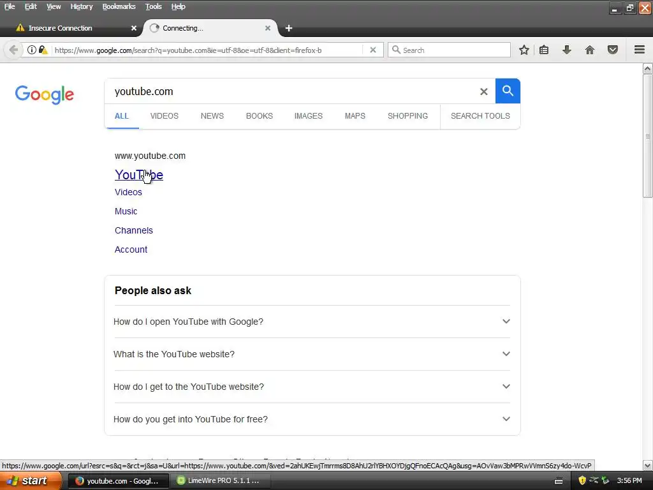This screenshot has height=490, width=653.
Task: Select ALL results tab
Action: pos(122,116)
